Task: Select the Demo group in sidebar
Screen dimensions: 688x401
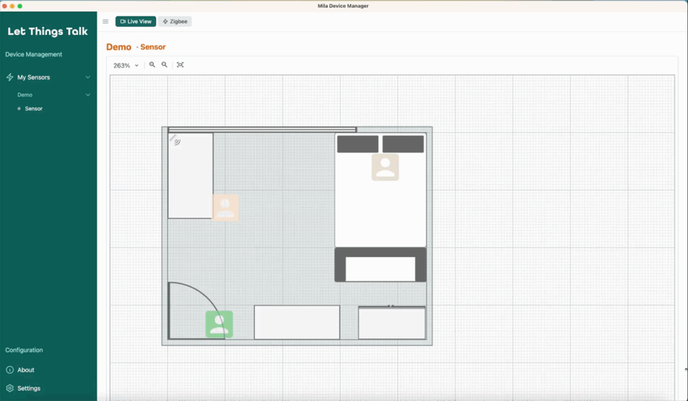Action: (25, 95)
